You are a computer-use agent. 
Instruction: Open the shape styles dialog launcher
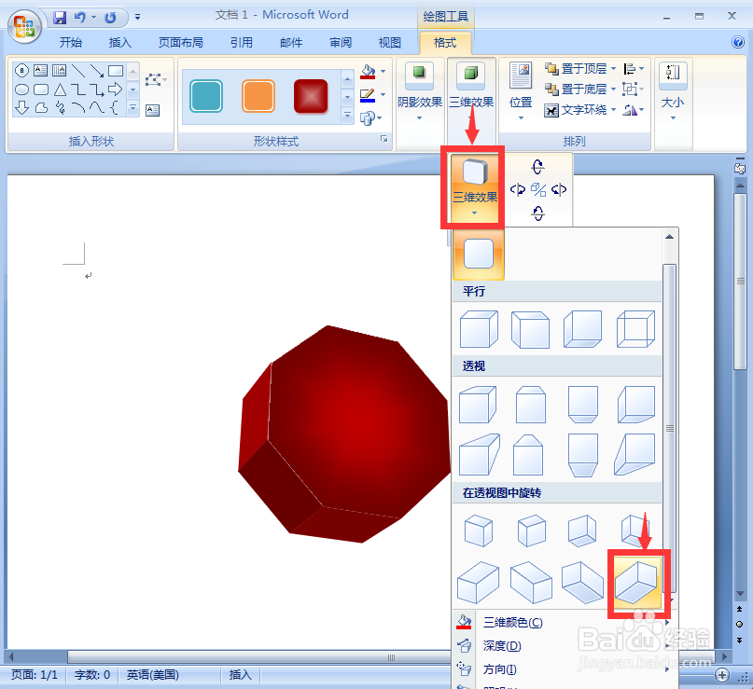pyautogui.click(x=383, y=139)
